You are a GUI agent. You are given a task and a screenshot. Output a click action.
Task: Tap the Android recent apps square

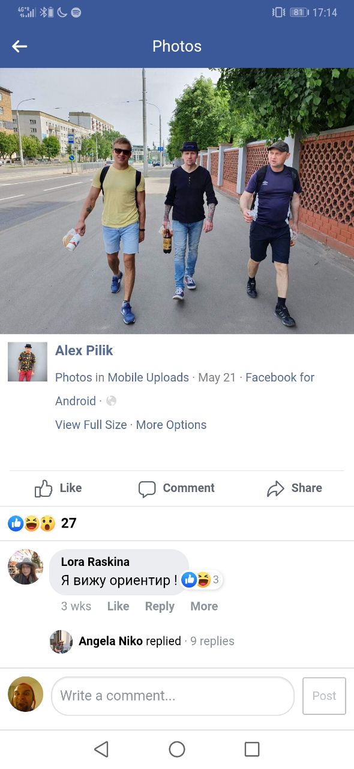pos(252,749)
